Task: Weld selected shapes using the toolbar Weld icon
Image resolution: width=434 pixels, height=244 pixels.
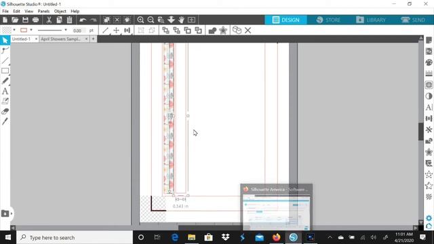Action: pos(212,30)
